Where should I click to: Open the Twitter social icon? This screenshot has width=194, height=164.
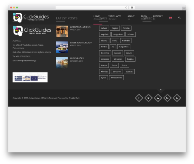click(x=149, y=98)
